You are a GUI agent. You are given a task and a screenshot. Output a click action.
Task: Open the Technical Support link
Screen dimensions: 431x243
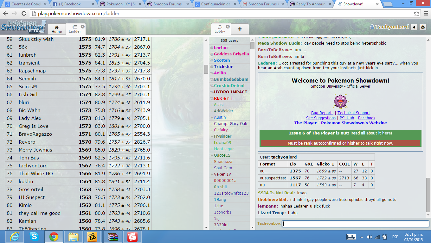[x=354, y=113]
